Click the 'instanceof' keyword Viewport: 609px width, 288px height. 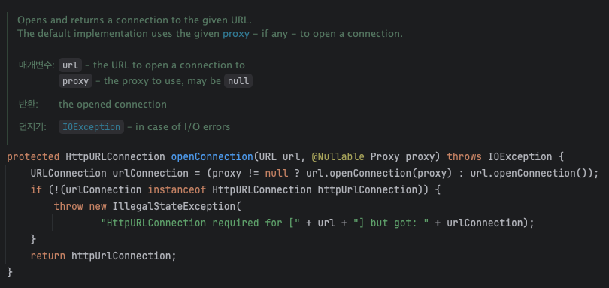point(177,190)
